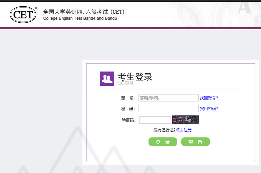Screen dimensions: 261x173
Task: Click the gray LOGIN caption
Action: tap(125, 83)
